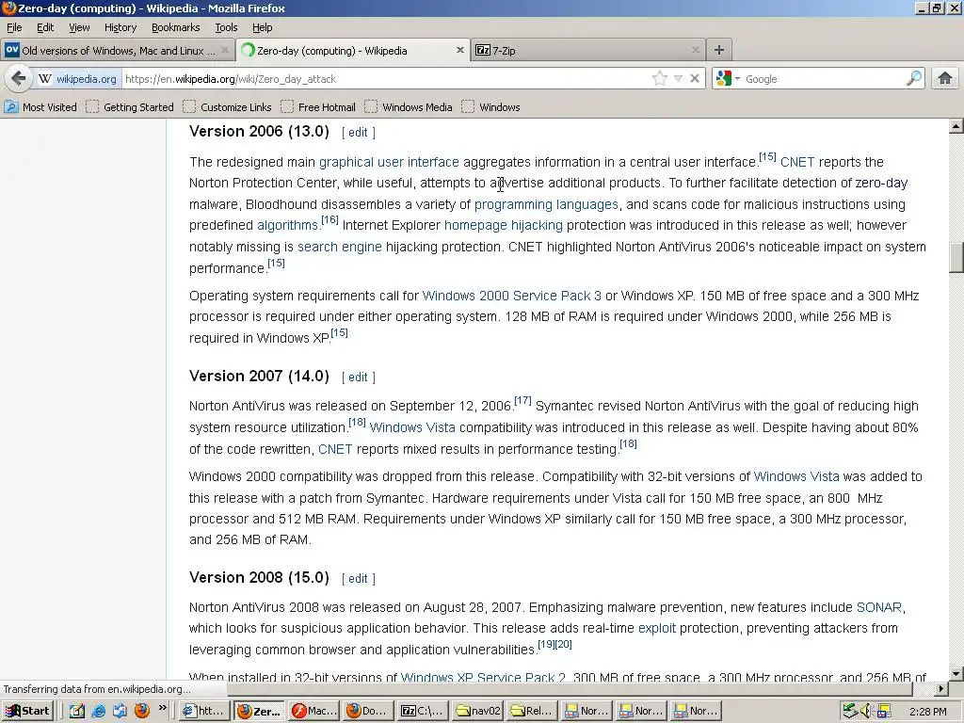Screen dimensions: 964x723
Task: Open the History menu
Action: point(120,27)
